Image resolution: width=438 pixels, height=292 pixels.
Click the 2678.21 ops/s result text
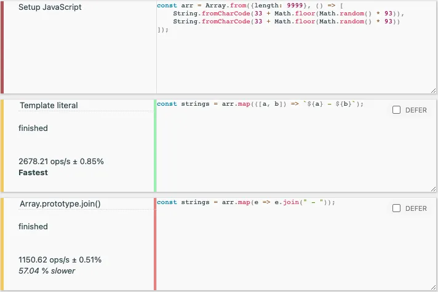coord(61,161)
